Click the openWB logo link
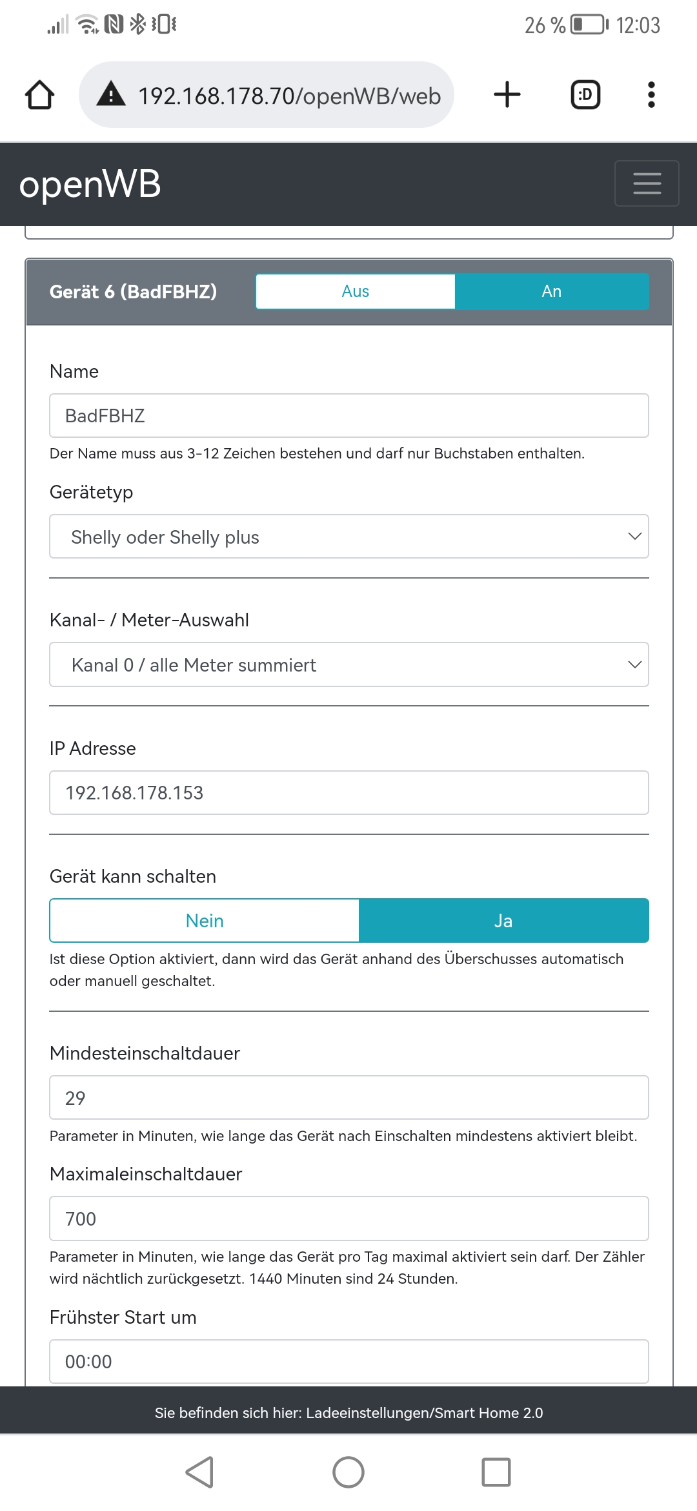This screenshot has width=697, height=1511. pos(90,184)
